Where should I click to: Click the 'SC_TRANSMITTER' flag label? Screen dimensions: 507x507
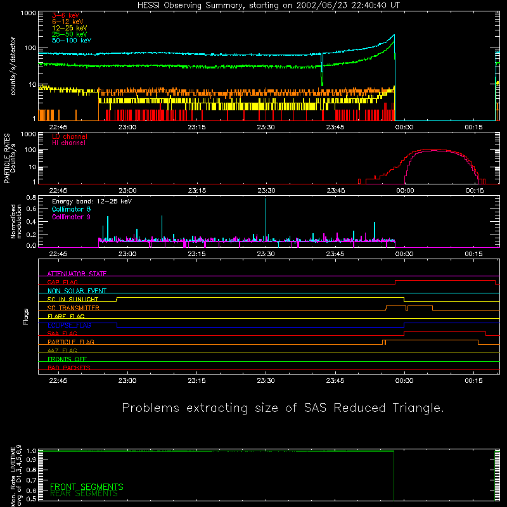tap(74, 308)
